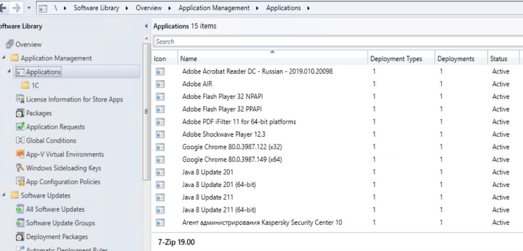The height and width of the screenshot is (251, 523).
Task: Click the Overview breadcrumb item
Action: (x=149, y=8)
